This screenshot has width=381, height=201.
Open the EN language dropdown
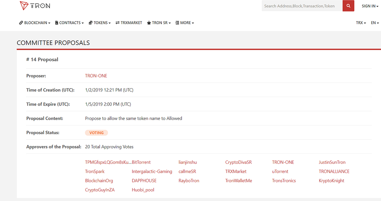(x=375, y=23)
